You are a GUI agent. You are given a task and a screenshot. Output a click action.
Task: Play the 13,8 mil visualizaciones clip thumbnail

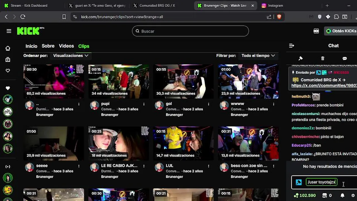click(x=248, y=143)
